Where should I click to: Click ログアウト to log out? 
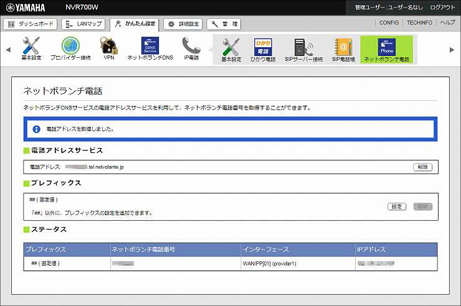(442, 7)
